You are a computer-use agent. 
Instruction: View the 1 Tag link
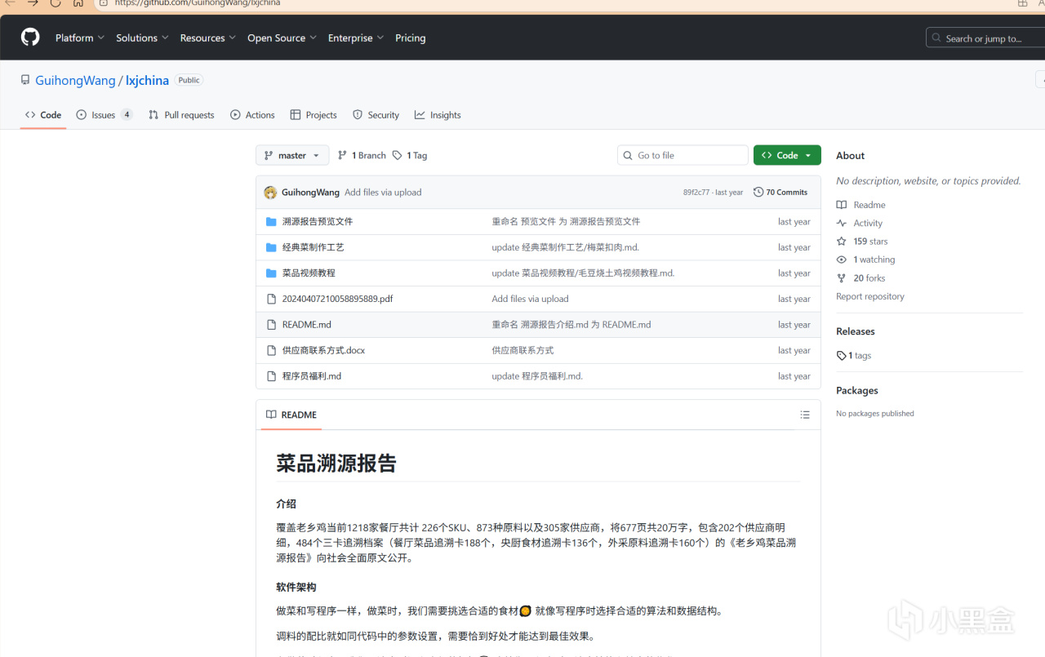[x=410, y=155]
